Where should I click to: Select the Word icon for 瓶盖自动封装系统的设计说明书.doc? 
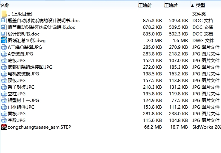pos(4,21)
